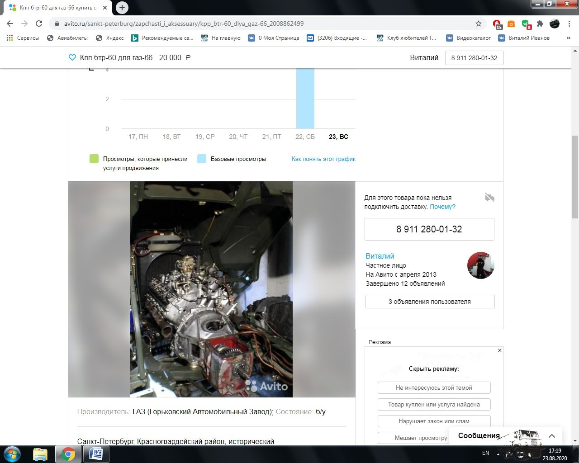579x463 pixels.
Task: Open the (3206) Входящие mail bookmark
Action: (337, 38)
